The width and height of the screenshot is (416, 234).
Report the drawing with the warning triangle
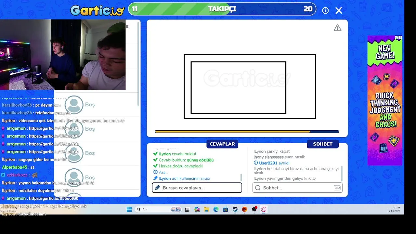[337, 28]
